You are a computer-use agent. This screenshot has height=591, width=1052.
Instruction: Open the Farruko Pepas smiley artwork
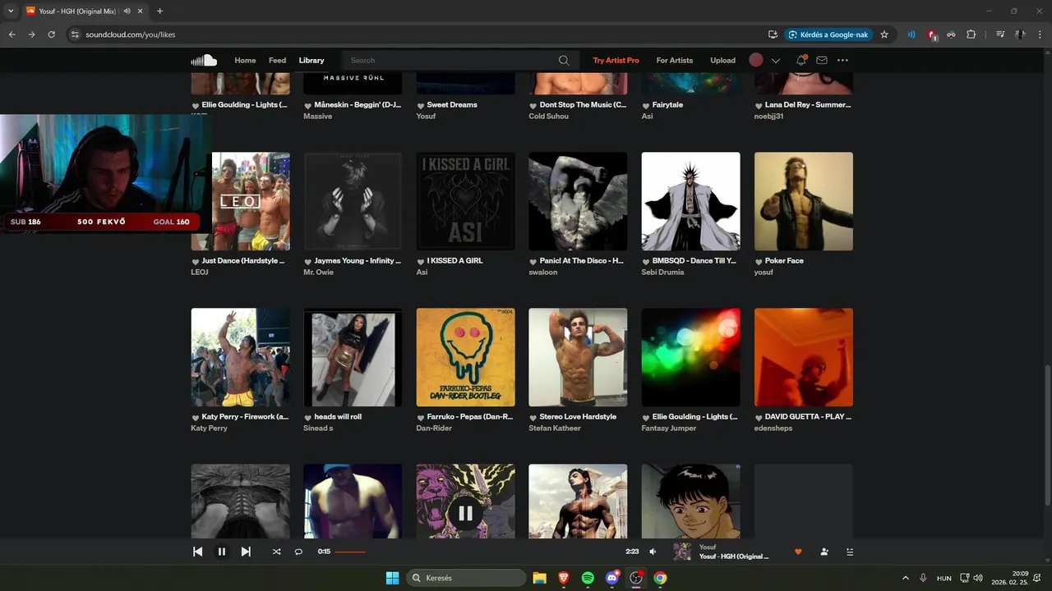click(465, 357)
